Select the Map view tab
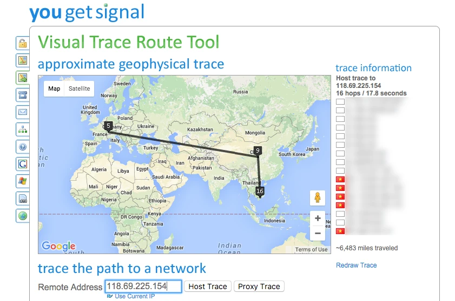The width and height of the screenshot is (455, 301). (54, 88)
